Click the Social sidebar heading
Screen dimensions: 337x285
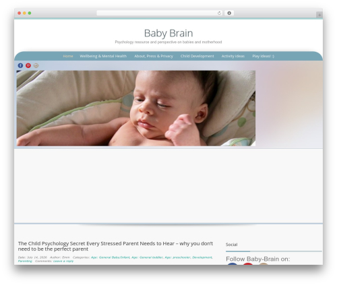232,245
